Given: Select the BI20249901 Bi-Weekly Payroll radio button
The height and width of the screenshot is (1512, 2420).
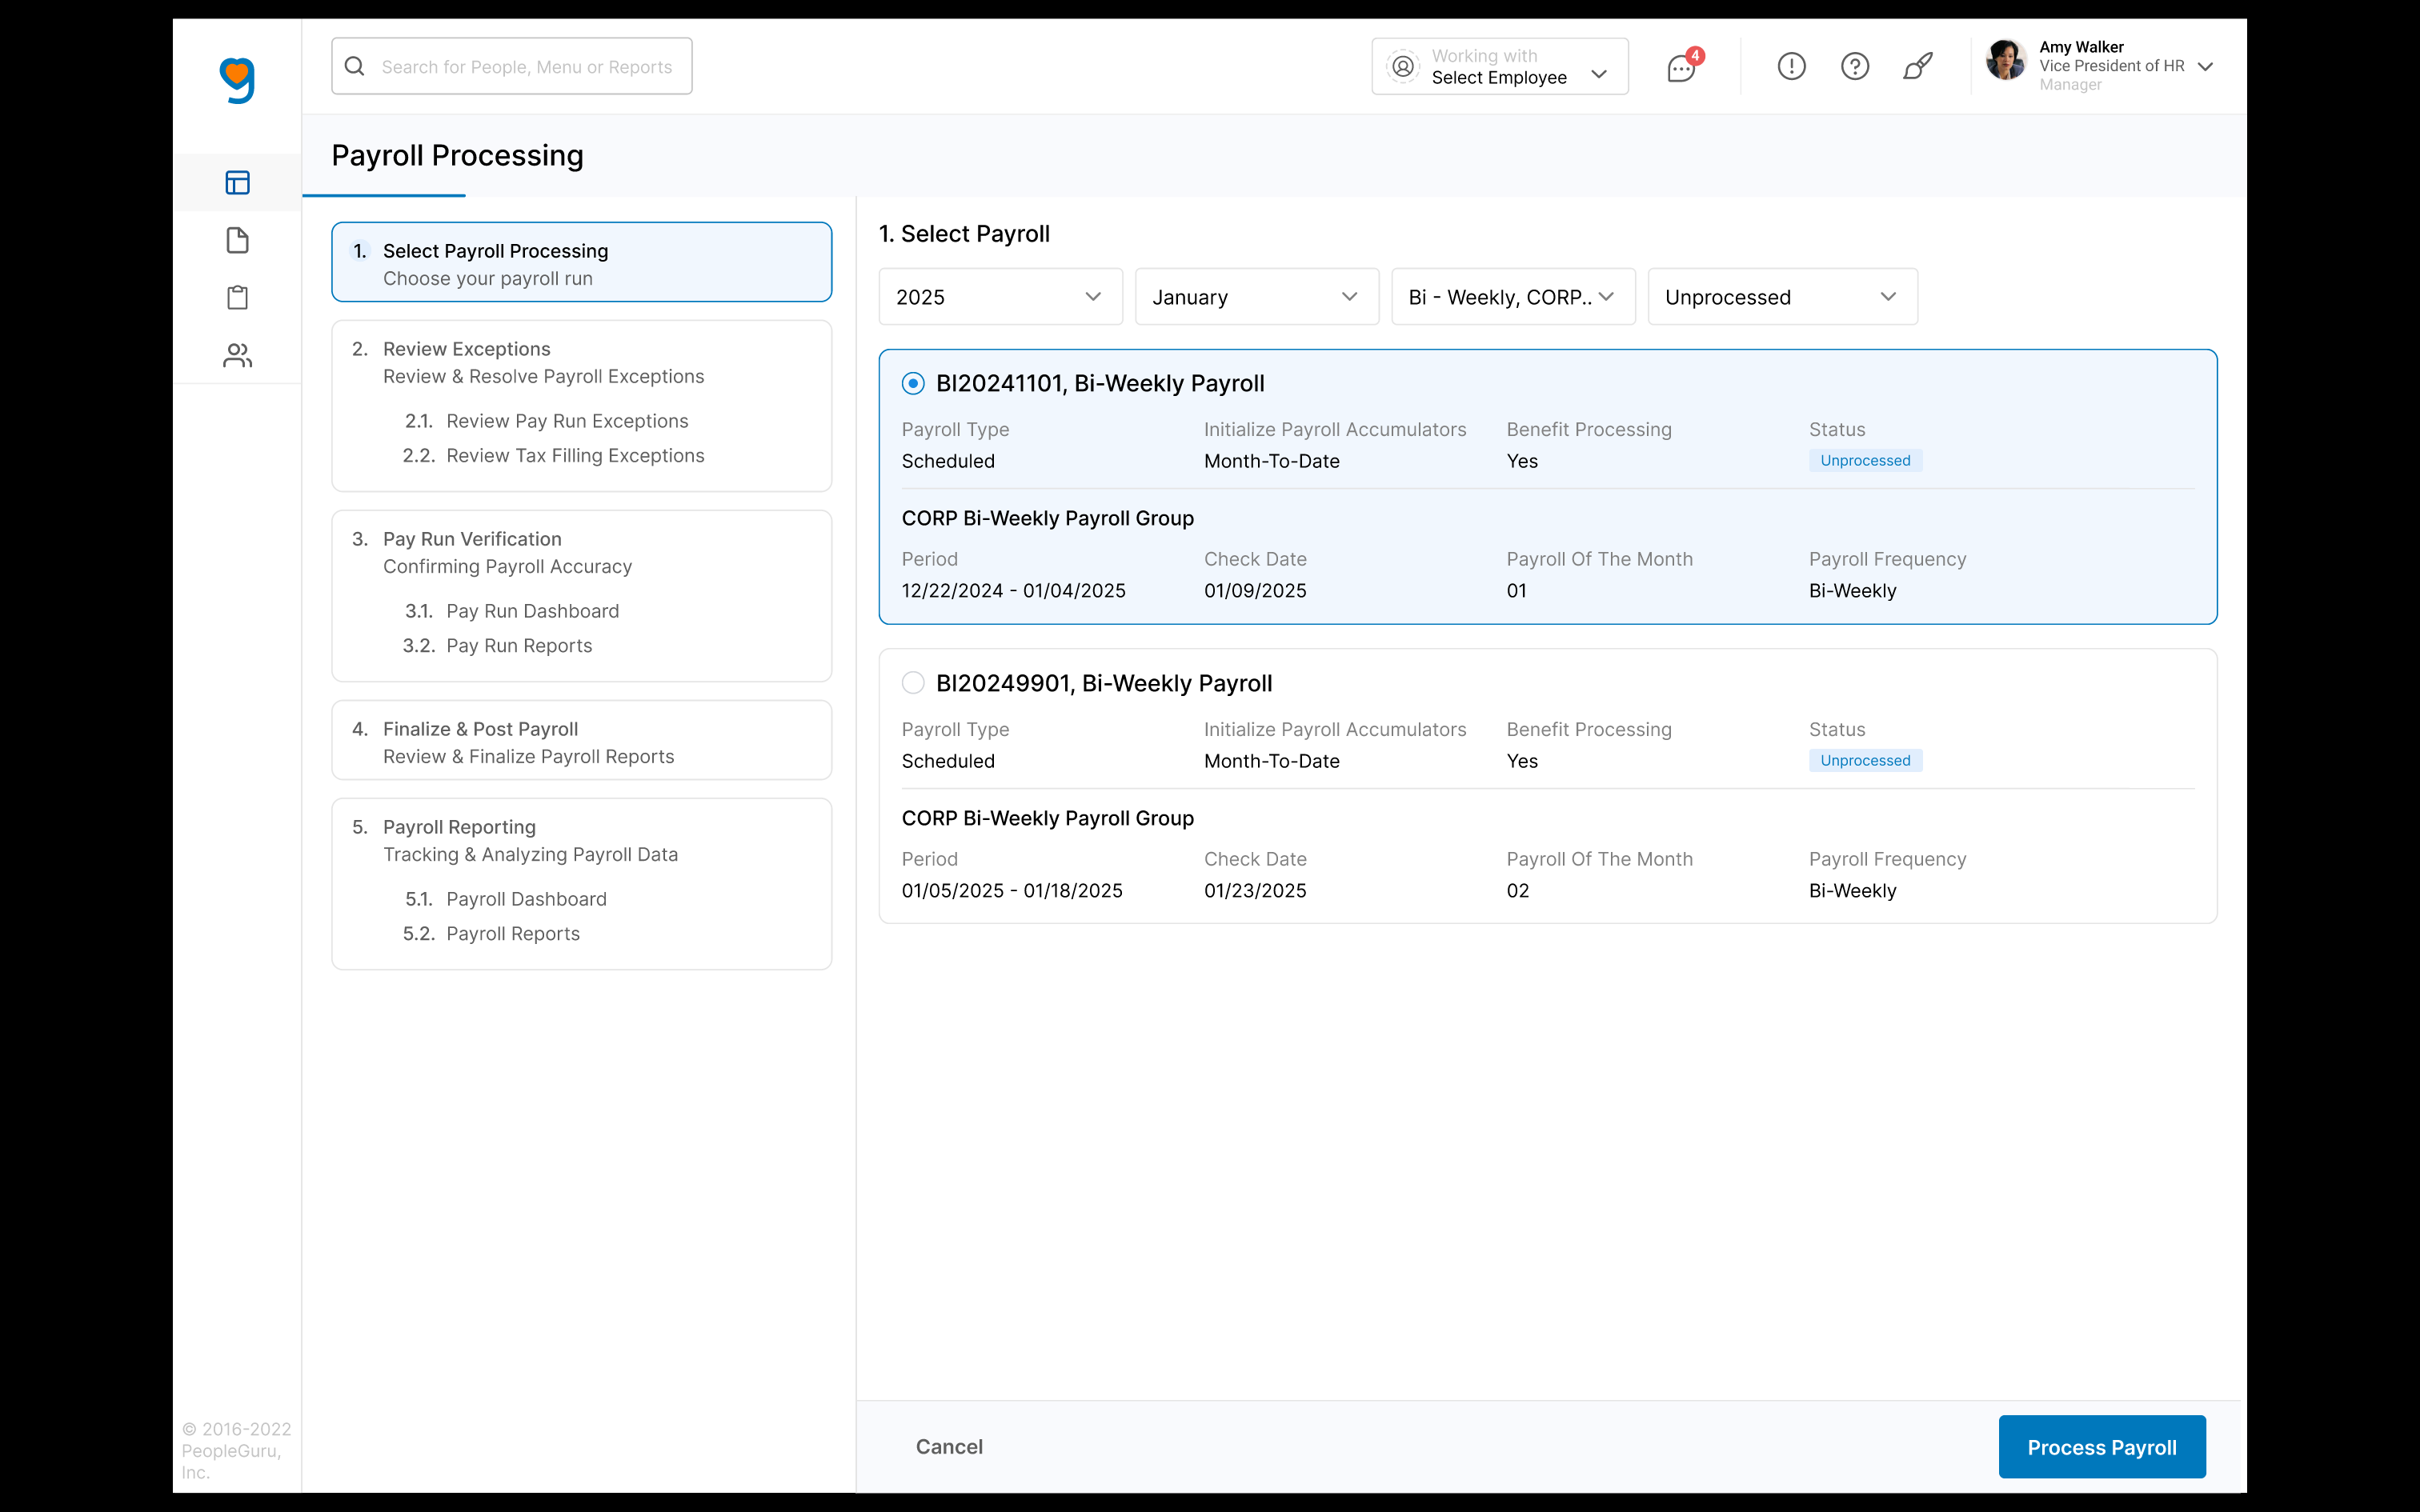Looking at the screenshot, I should 912,682.
